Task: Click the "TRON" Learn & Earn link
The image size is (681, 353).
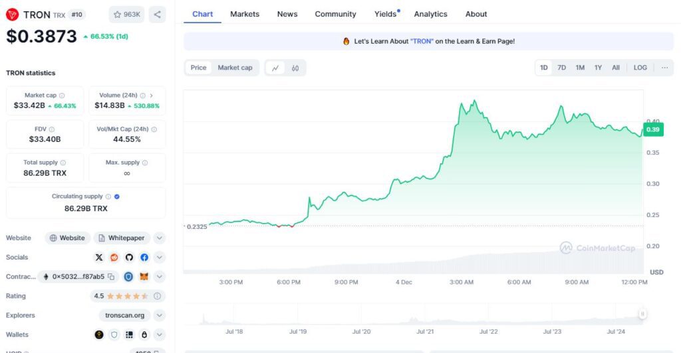Action: point(422,41)
